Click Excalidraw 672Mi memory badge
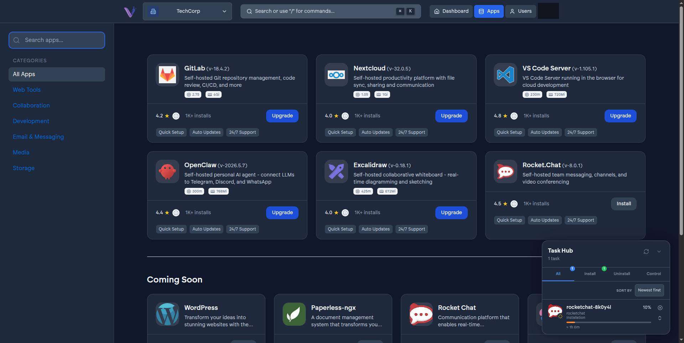684x343 pixels. coord(388,191)
